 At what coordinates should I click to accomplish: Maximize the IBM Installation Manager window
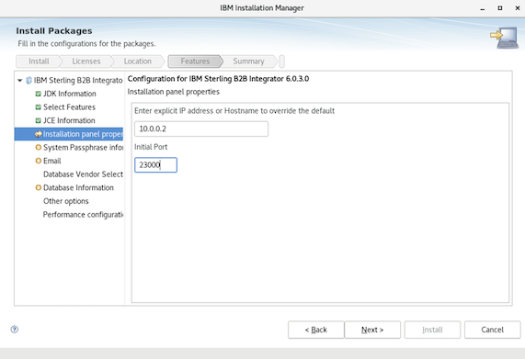coord(500,8)
